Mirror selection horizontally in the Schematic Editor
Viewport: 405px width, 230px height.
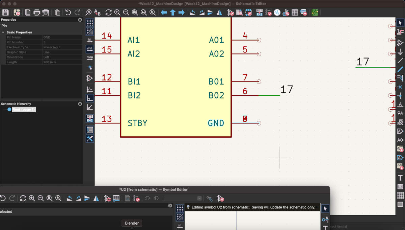(x=219, y=13)
